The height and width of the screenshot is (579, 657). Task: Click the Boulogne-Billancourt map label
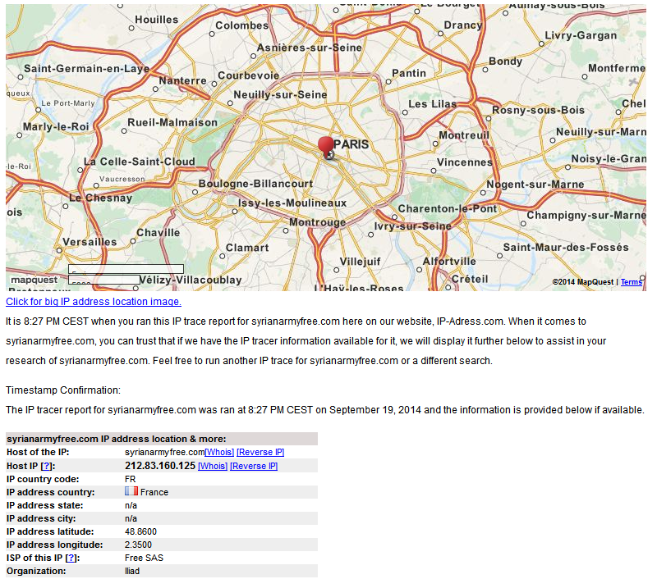click(x=255, y=184)
